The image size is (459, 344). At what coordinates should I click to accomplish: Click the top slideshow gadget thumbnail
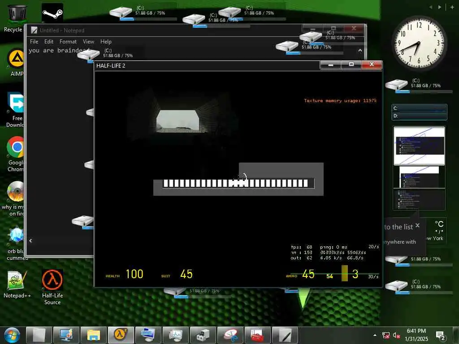(x=419, y=146)
